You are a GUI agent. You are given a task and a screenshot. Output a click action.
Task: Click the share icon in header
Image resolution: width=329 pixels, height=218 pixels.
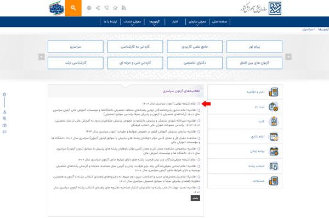click(98, 8)
